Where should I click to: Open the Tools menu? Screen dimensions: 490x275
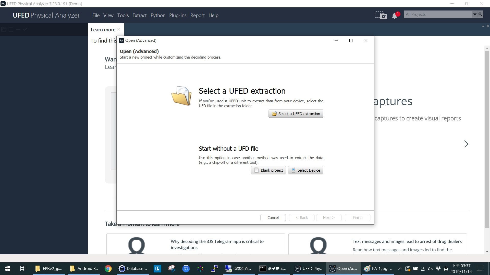(x=123, y=15)
